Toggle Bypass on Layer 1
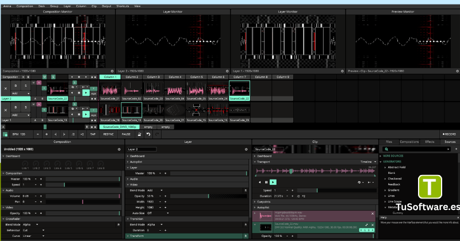Screen dimensions: 460x241 (16, 107)
